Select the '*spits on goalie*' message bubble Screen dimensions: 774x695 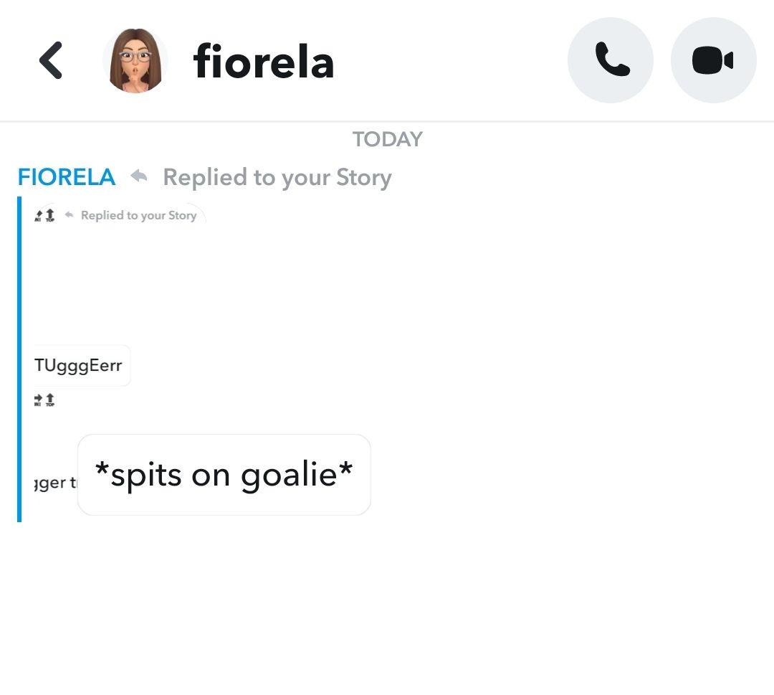[x=224, y=475]
